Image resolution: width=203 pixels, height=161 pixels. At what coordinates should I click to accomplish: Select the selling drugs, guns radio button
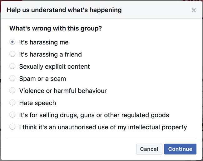point(12,115)
